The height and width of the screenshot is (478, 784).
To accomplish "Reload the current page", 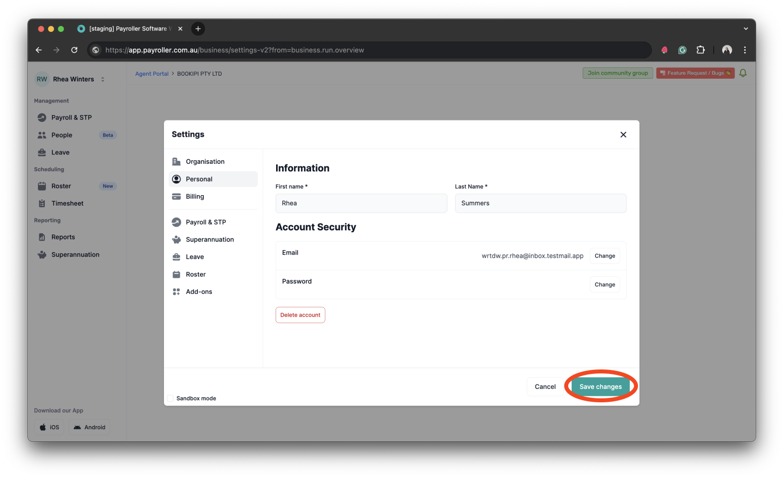I will 74,50.
